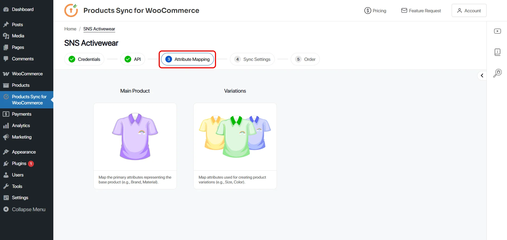Click the Appearance paintbrush icon
The width and height of the screenshot is (507, 240).
[6, 152]
